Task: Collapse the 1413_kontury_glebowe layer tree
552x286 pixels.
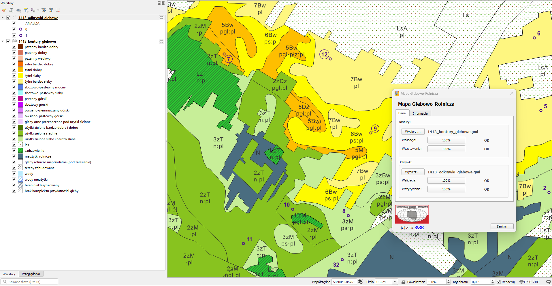Action: pyautogui.click(x=3, y=41)
